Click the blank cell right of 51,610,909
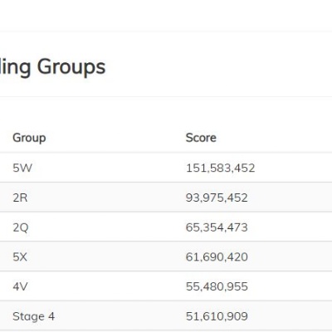 [290, 315]
